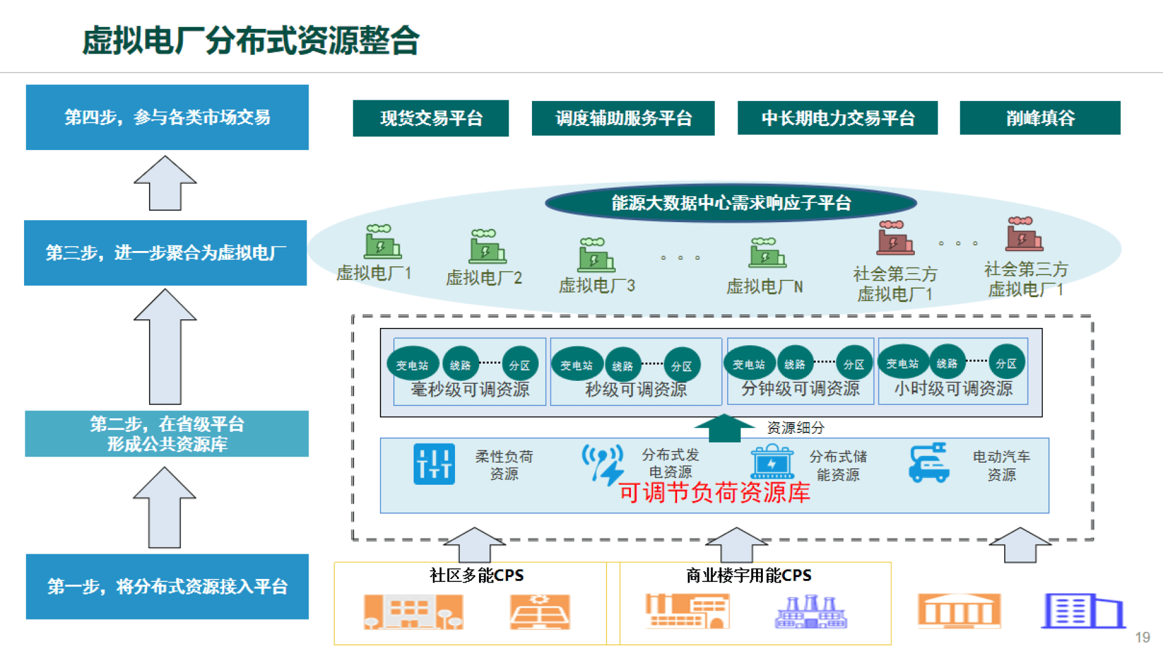Toggle the 分区 node in 小时级可调资源
Viewport: 1163px width, 654px height.
[x=1007, y=363]
